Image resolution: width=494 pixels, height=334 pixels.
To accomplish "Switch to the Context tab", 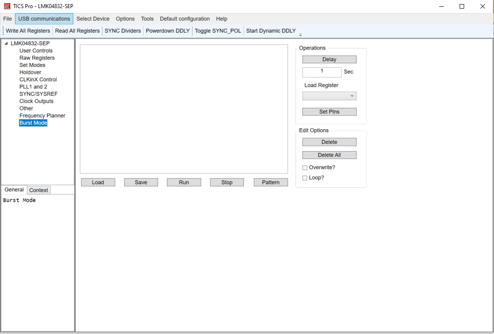I will [x=38, y=190].
